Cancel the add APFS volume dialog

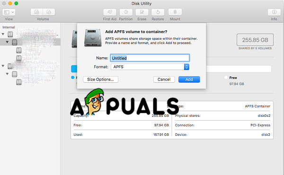(164, 79)
